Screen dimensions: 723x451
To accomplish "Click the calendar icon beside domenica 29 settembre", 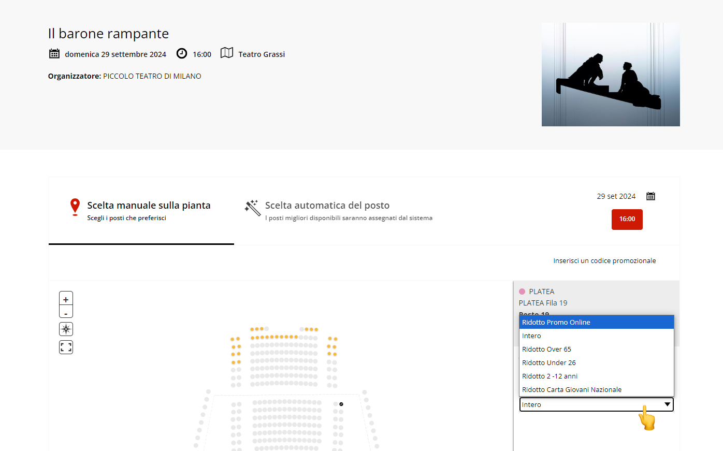I will click(x=54, y=53).
